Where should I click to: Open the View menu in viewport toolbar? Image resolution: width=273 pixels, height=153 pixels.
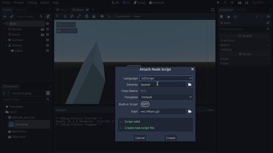point(136,16)
